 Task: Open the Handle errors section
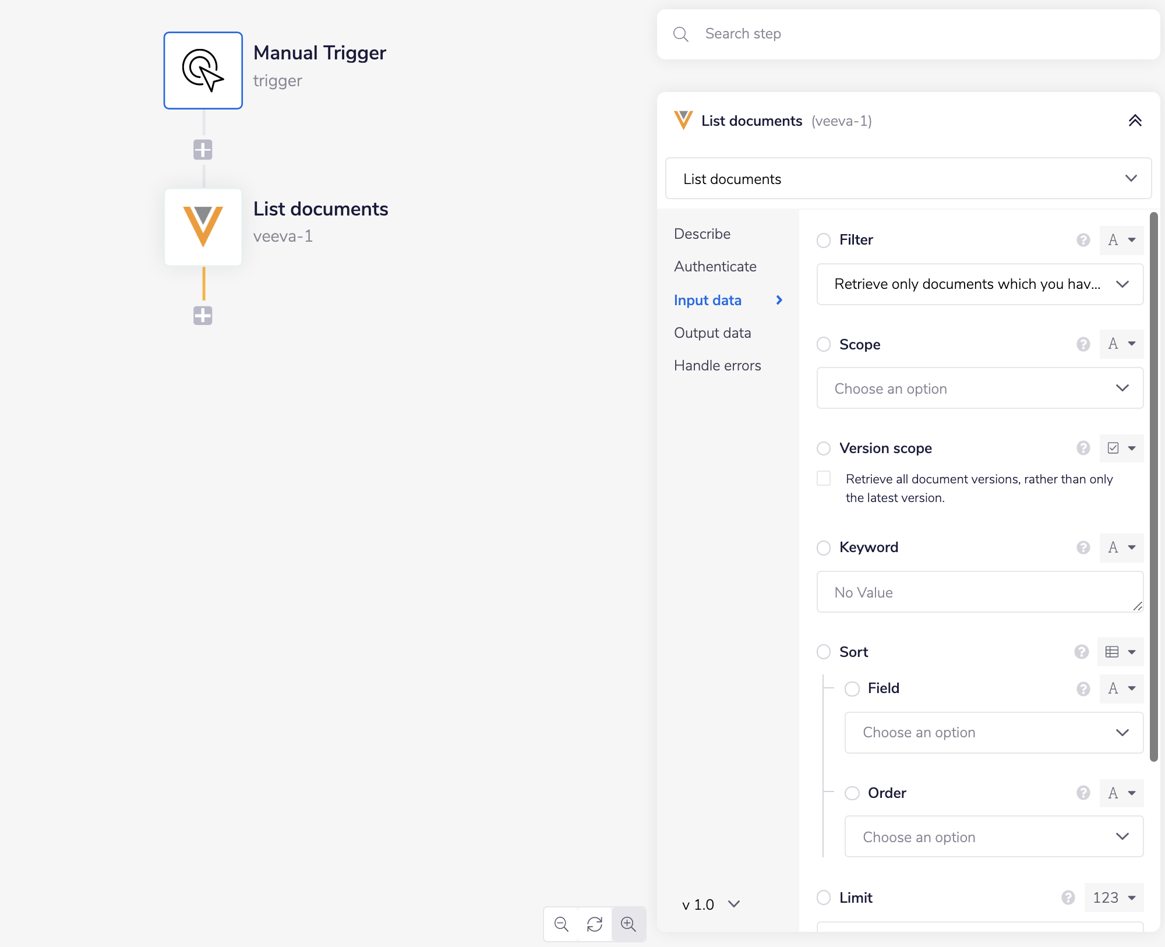click(x=717, y=366)
